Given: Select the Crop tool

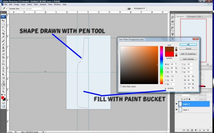Looking at the screenshot, I should (3, 34).
